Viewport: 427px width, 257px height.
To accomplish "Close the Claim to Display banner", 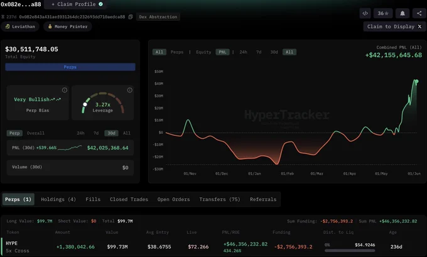I will tap(419, 27).
